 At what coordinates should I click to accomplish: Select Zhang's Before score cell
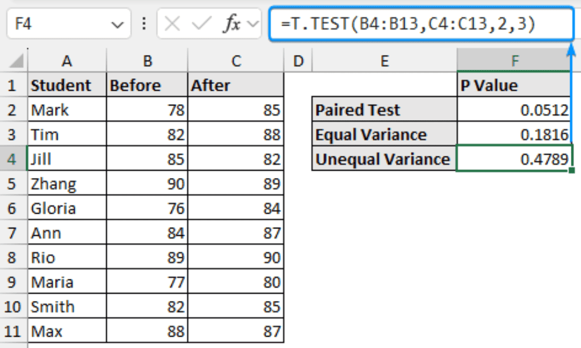pyautogui.click(x=147, y=184)
